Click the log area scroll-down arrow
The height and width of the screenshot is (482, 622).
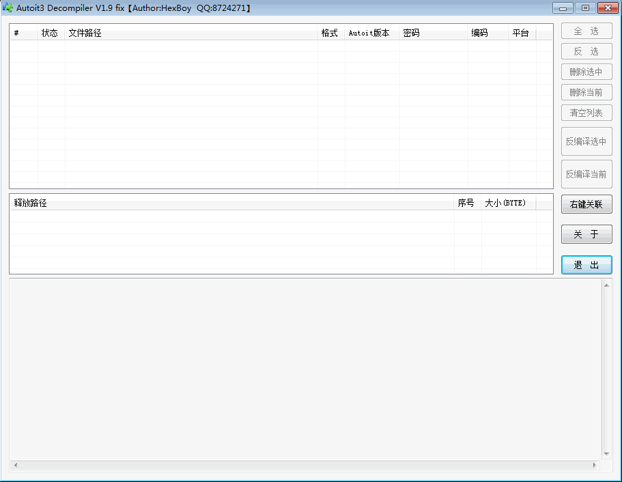coord(606,454)
